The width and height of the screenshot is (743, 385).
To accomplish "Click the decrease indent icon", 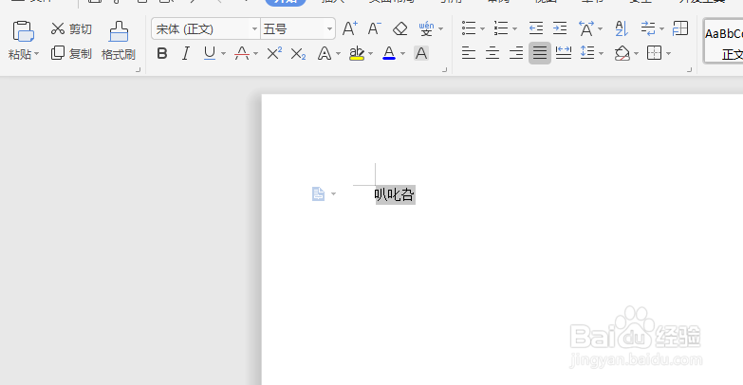I will point(536,28).
